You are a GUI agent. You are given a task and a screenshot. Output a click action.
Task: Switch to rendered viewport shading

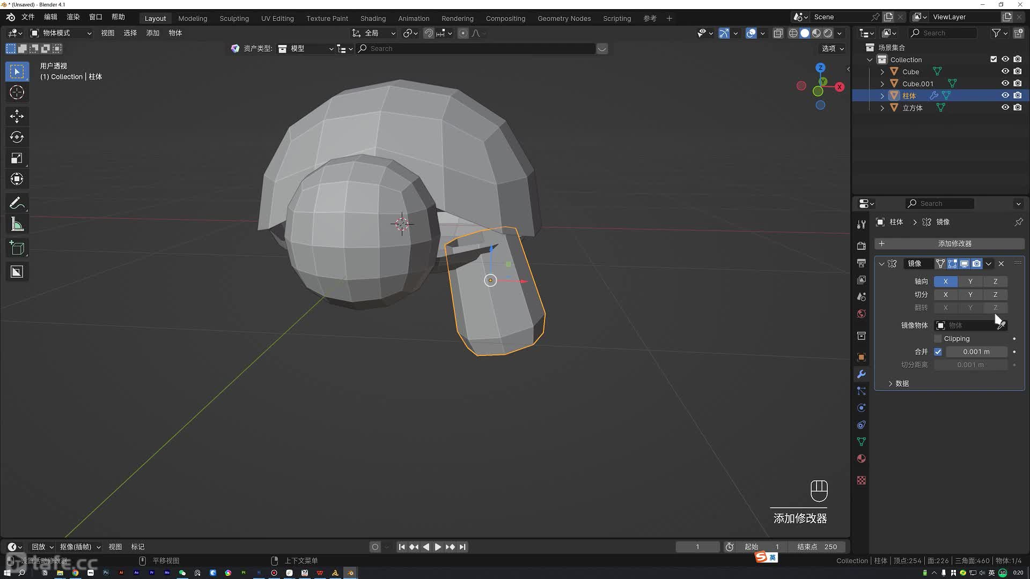click(x=828, y=33)
